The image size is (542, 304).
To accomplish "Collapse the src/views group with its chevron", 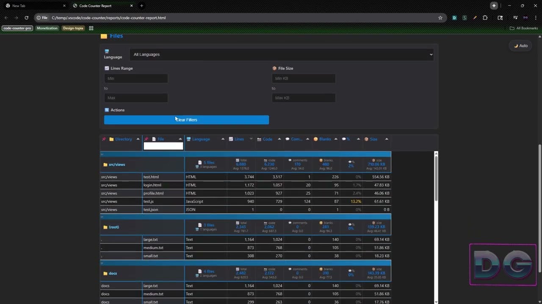I will [x=102, y=155].
